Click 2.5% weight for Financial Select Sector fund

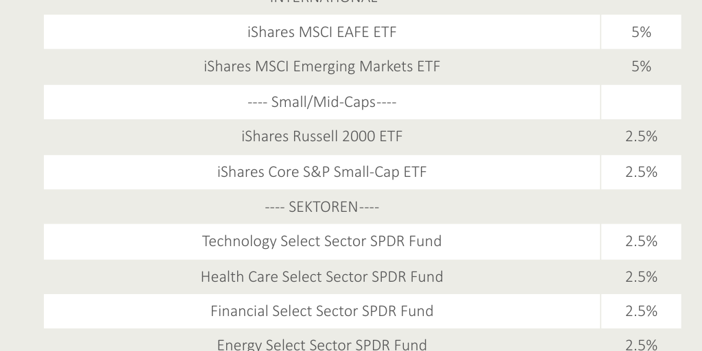point(641,311)
